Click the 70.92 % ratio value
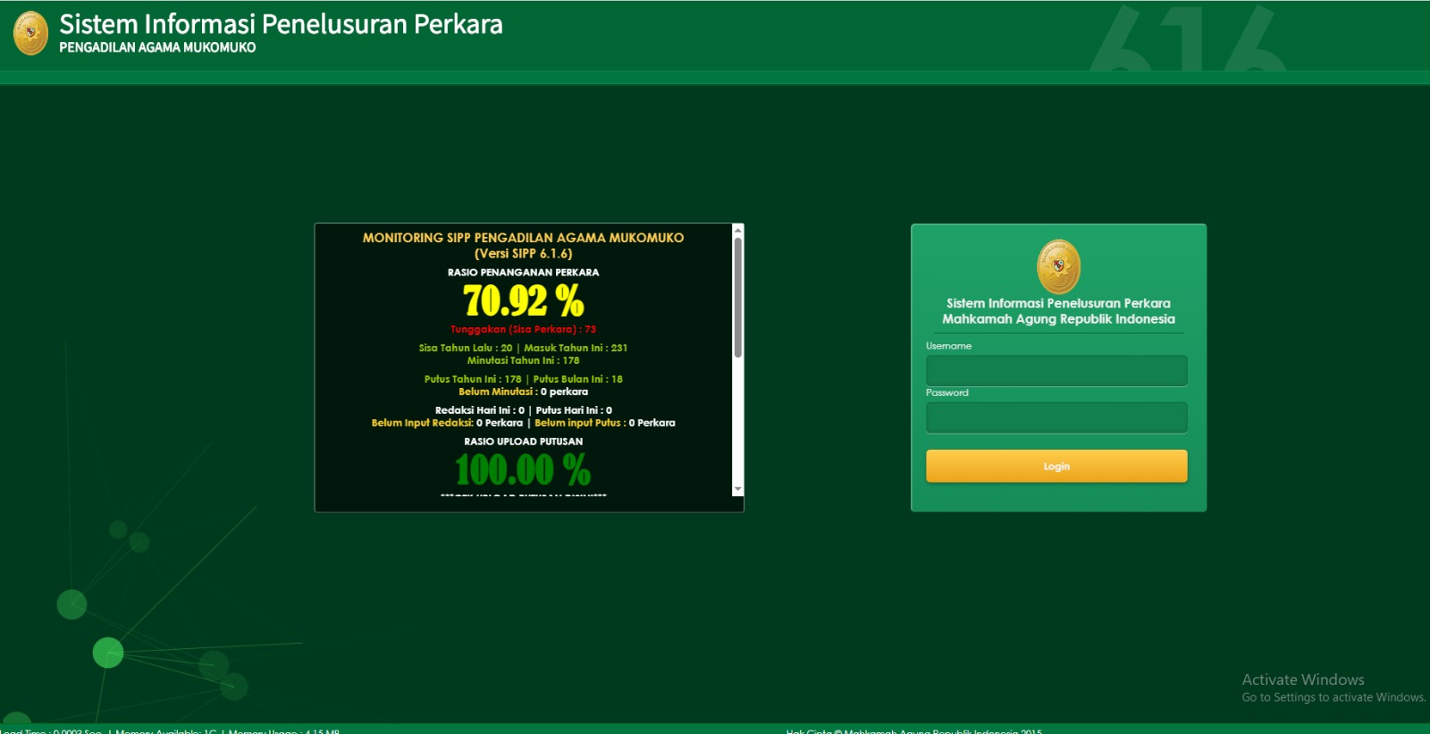This screenshot has height=734, width=1430. pos(524,300)
